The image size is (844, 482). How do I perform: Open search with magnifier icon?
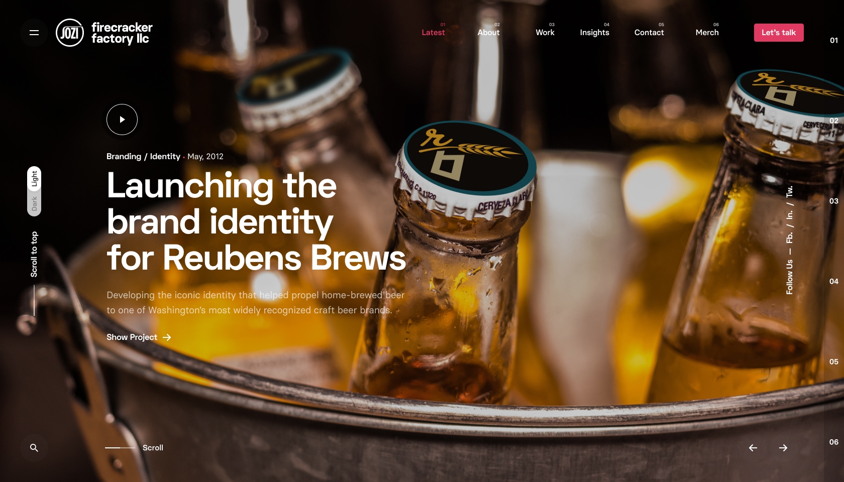click(34, 448)
